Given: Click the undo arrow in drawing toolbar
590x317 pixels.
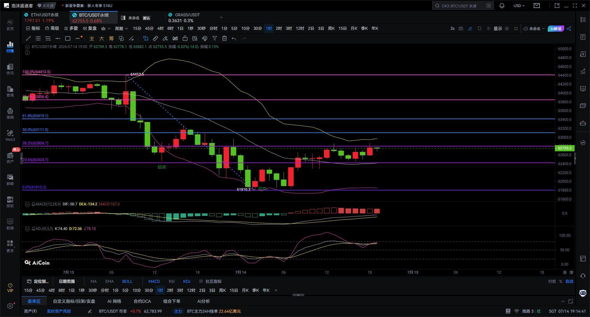Looking at the screenshot, I should point(234,38).
